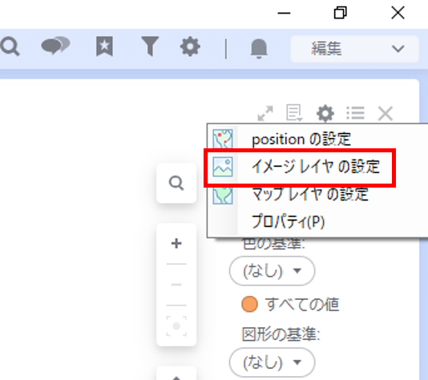Viewport: 428px width, 380px height.
Task: Toggle the legend list icon
Action: [x=355, y=113]
